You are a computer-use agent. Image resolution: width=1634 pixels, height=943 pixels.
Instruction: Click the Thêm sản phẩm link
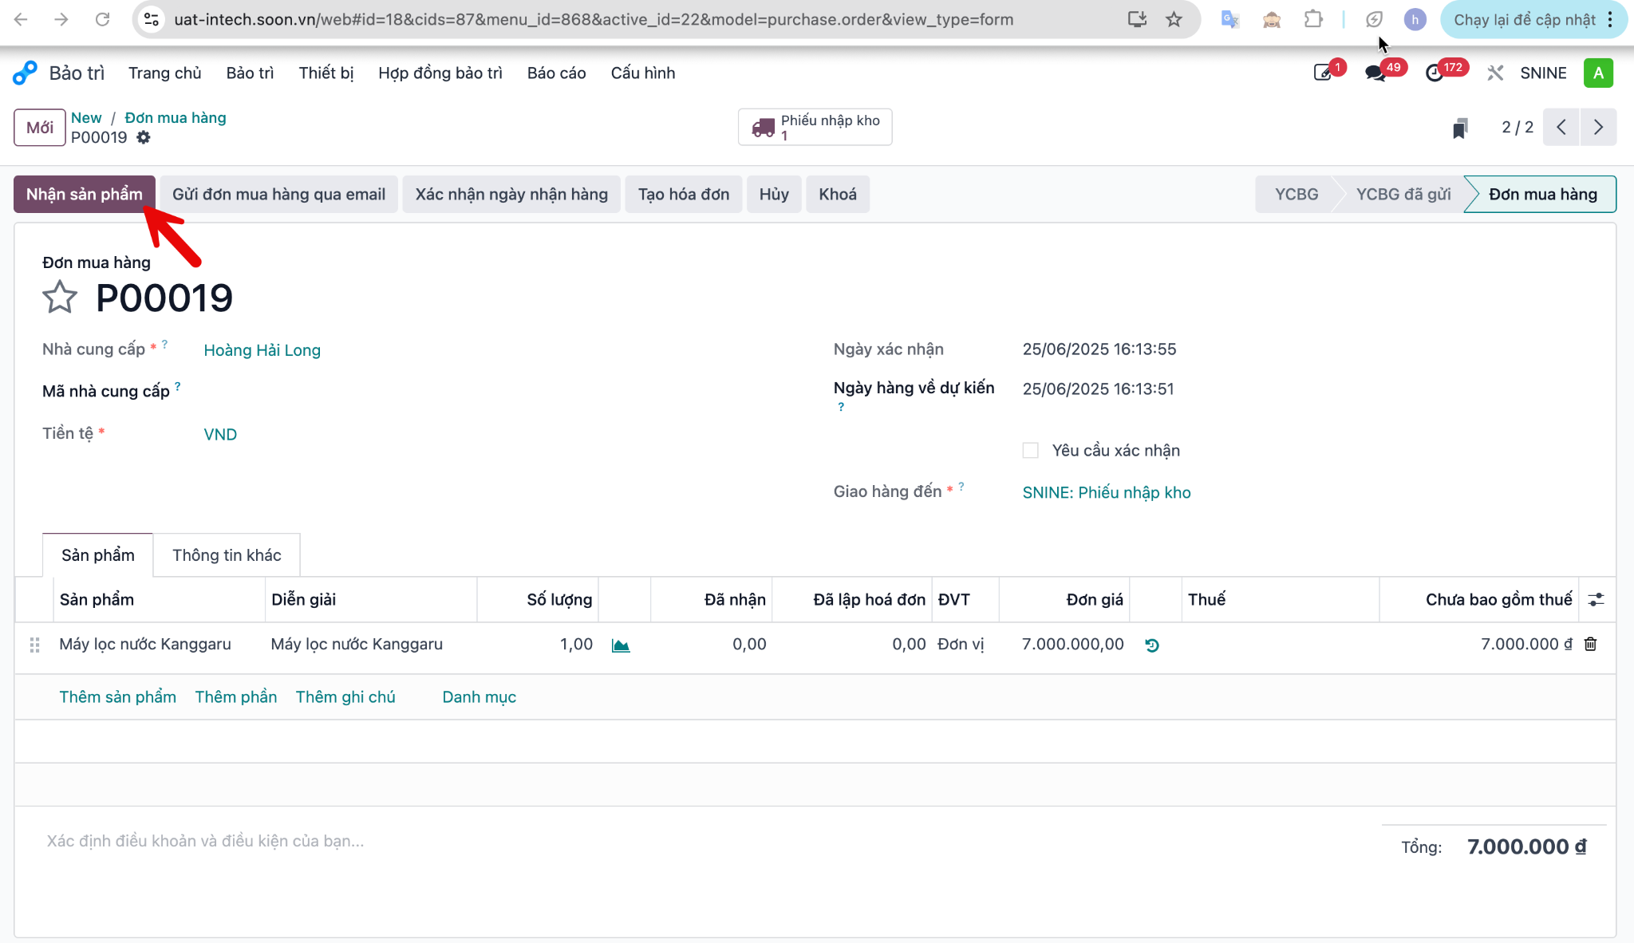117,696
